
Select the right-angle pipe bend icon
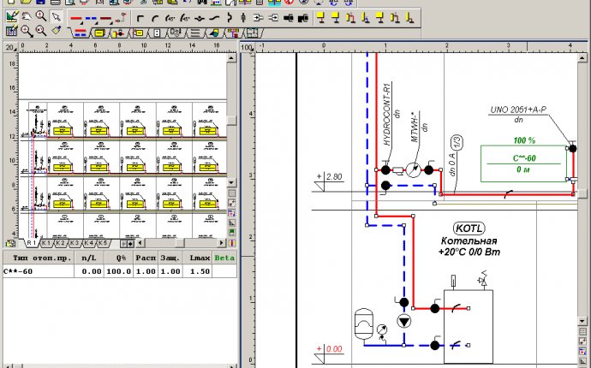click(x=140, y=17)
